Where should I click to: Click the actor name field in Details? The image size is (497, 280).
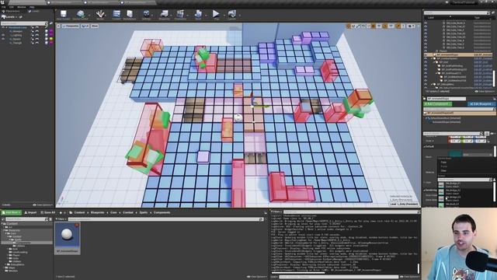(446, 99)
